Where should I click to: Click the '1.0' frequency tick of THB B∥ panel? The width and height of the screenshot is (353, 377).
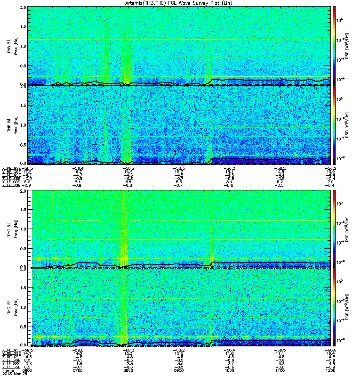point(23,125)
